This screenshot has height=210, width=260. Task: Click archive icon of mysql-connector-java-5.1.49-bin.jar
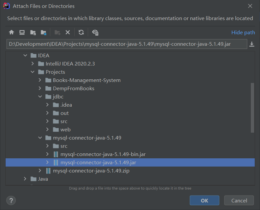pos(56,154)
